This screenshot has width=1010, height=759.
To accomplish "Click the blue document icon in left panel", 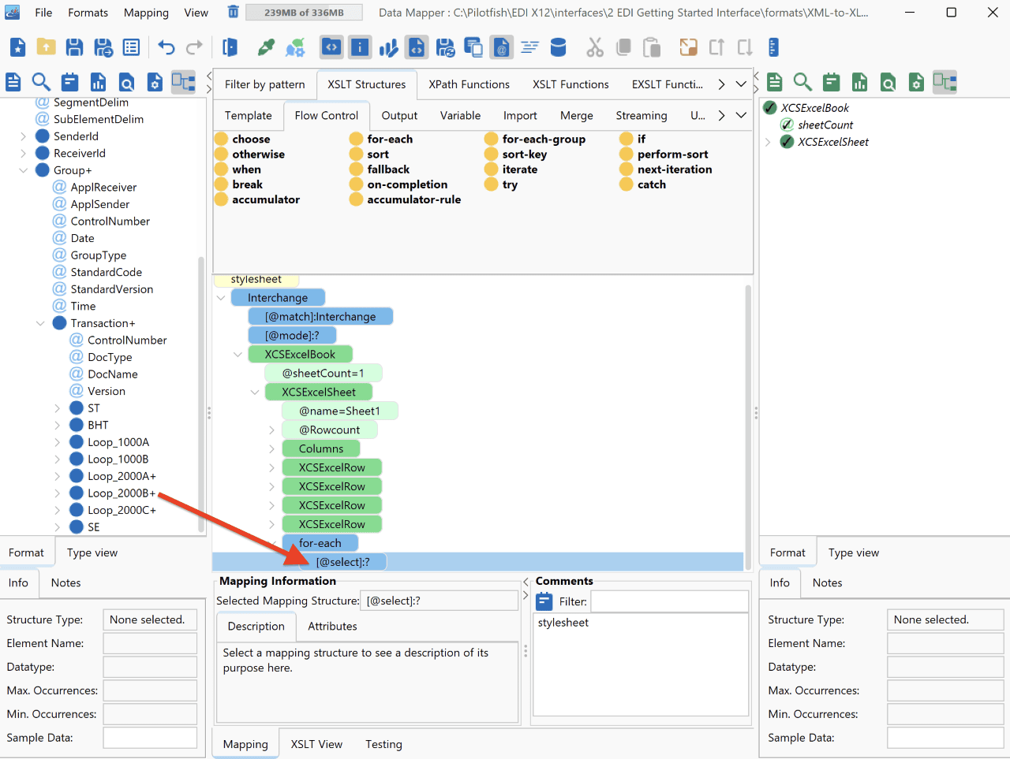I will point(13,82).
